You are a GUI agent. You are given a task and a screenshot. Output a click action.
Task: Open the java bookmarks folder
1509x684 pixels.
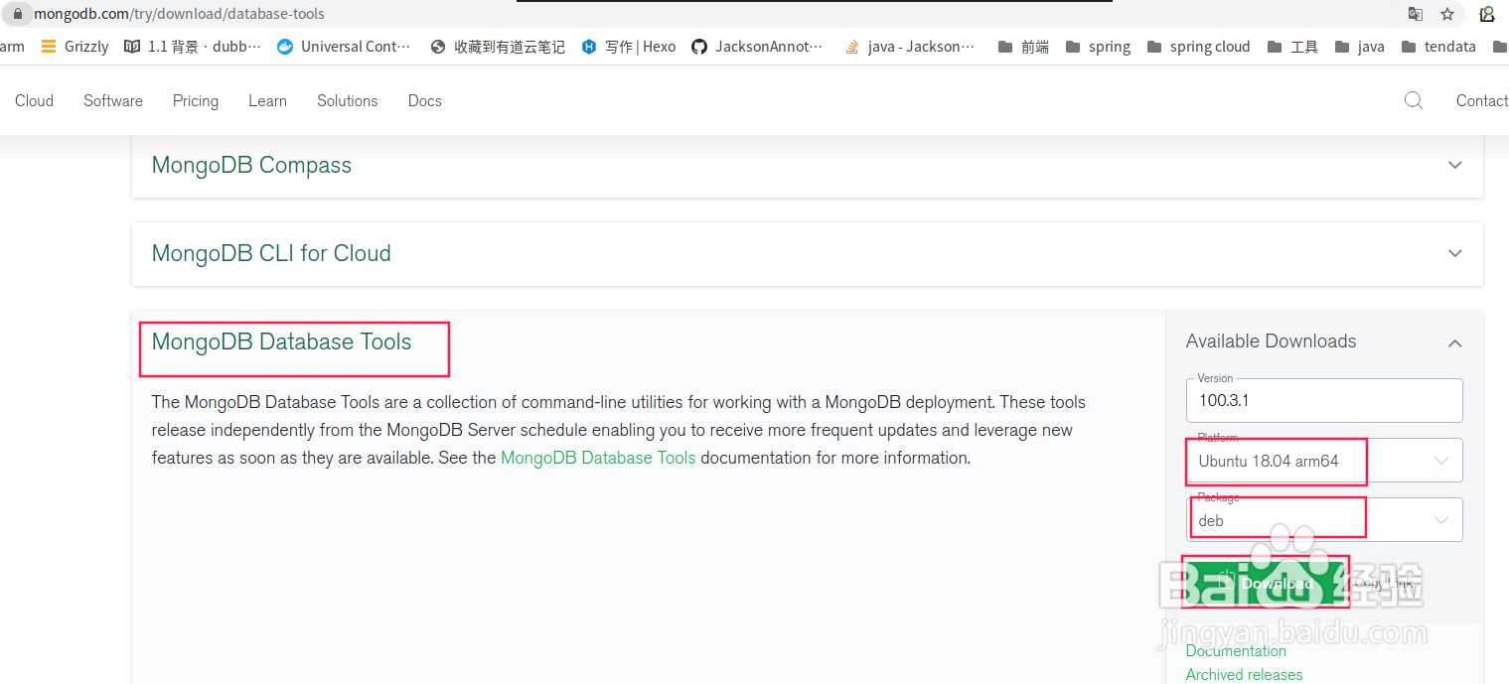point(1360,47)
